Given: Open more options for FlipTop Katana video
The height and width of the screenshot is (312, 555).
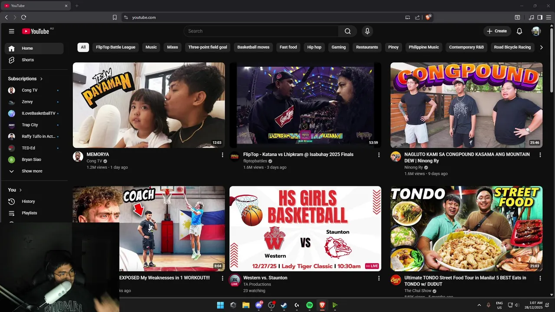Looking at the screenshot, I should (x=379, y=155).
